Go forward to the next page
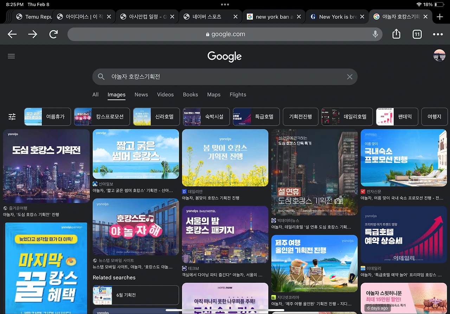 click(x=33, y=34)
